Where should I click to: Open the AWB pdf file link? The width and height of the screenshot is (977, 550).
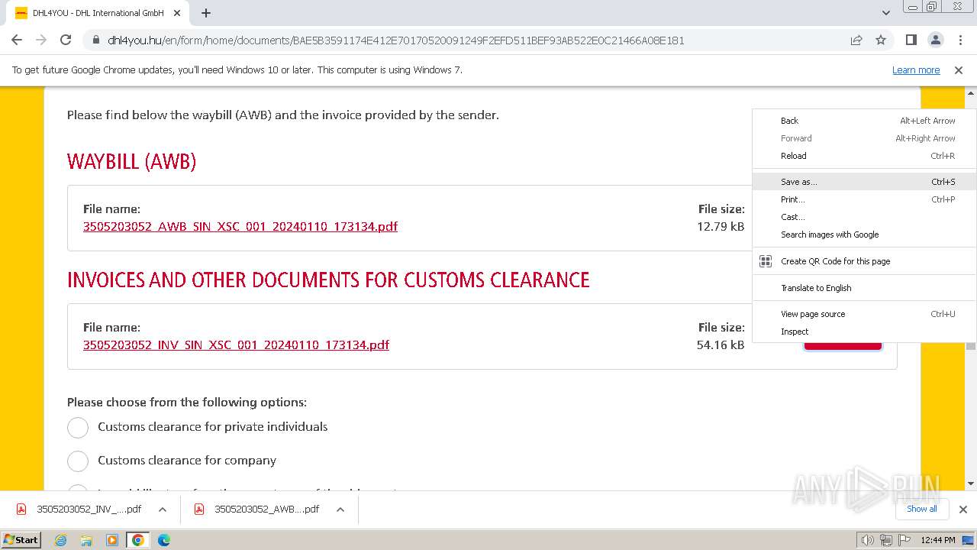(240, 226)
